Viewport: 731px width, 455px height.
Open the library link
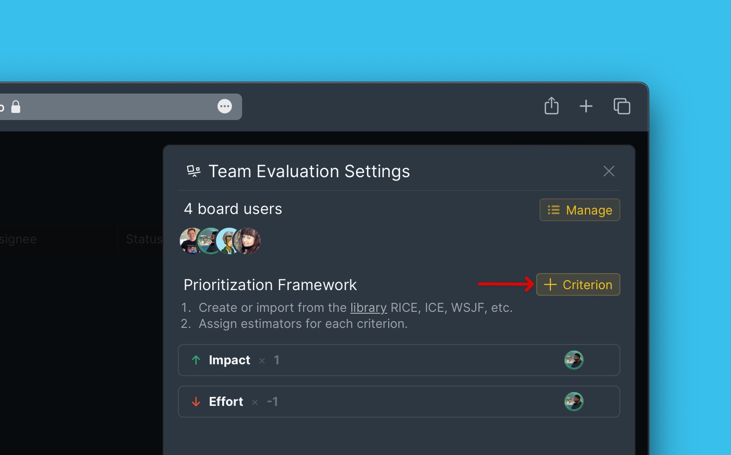point(368,308)
